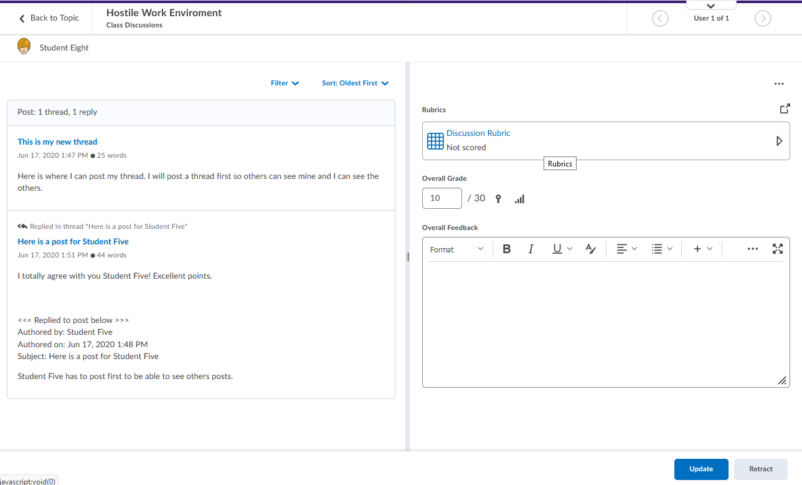Viewport: 802px width, 485px height.
Task: Open the Format style dropdown
Action: coord(456,249)
